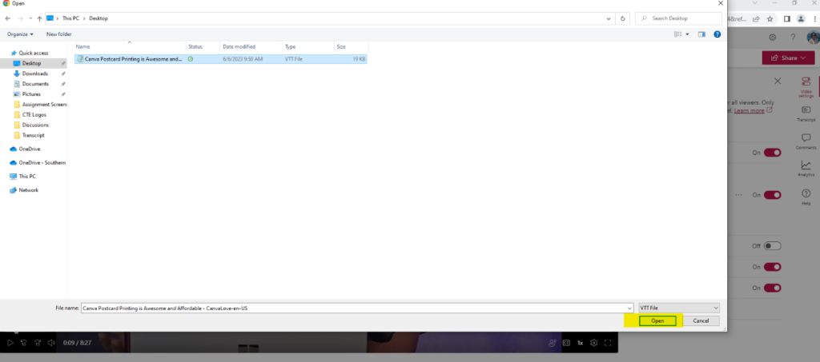Open the Analytics panel icon
This screenshot has height=362, width=820.
pyautogui.click(x=806, y=169)
